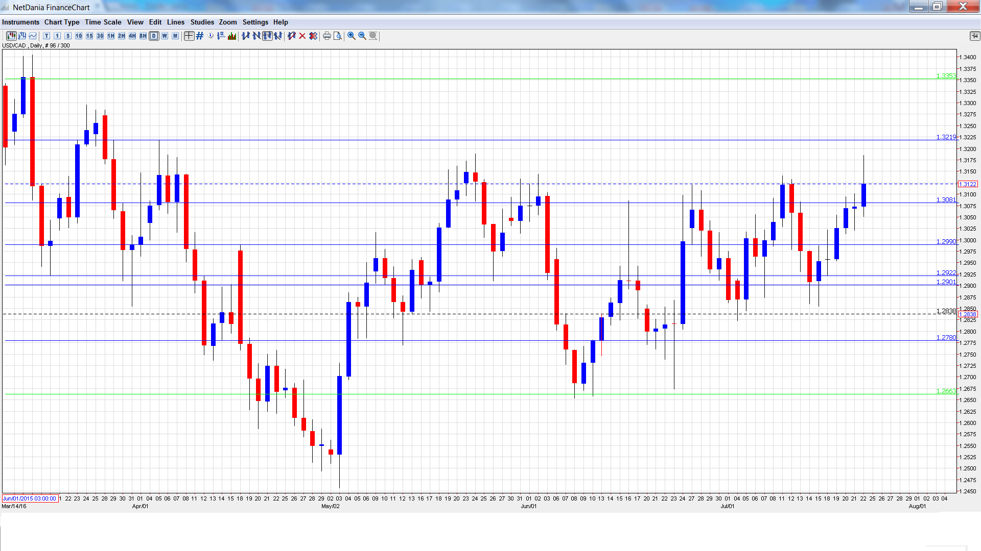The width and height of the screenshot is (981, 551).
Task: Open the Studies menu
Action: click(202, 22)
